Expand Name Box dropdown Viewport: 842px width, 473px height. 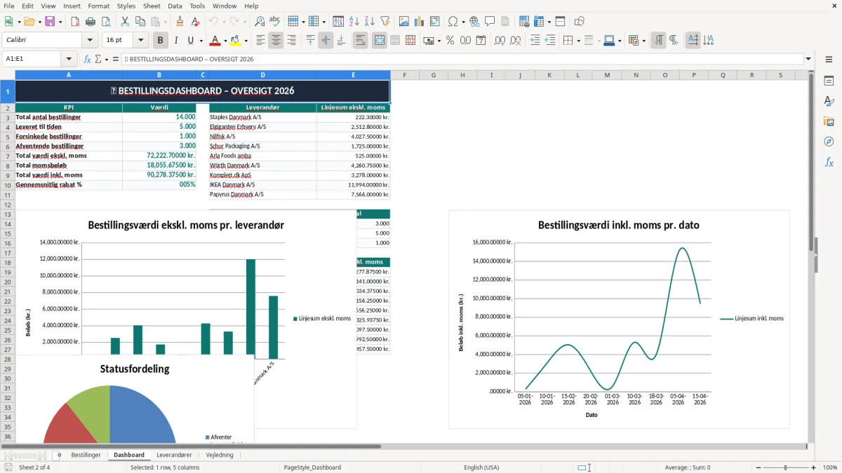pos(69,59)
